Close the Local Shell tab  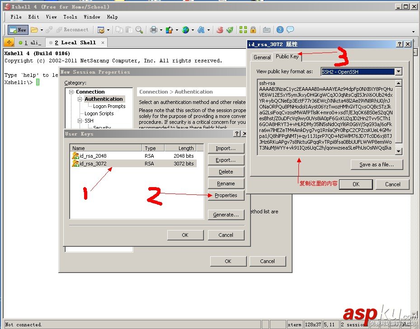pos(103,42)
